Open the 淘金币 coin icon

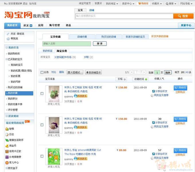(x=7, y=146)
